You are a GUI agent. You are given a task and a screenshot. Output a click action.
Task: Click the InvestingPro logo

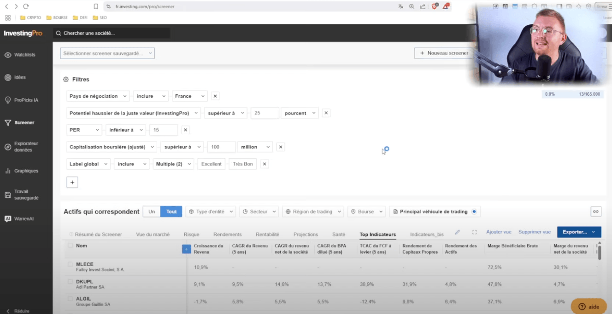coord(23,33)
